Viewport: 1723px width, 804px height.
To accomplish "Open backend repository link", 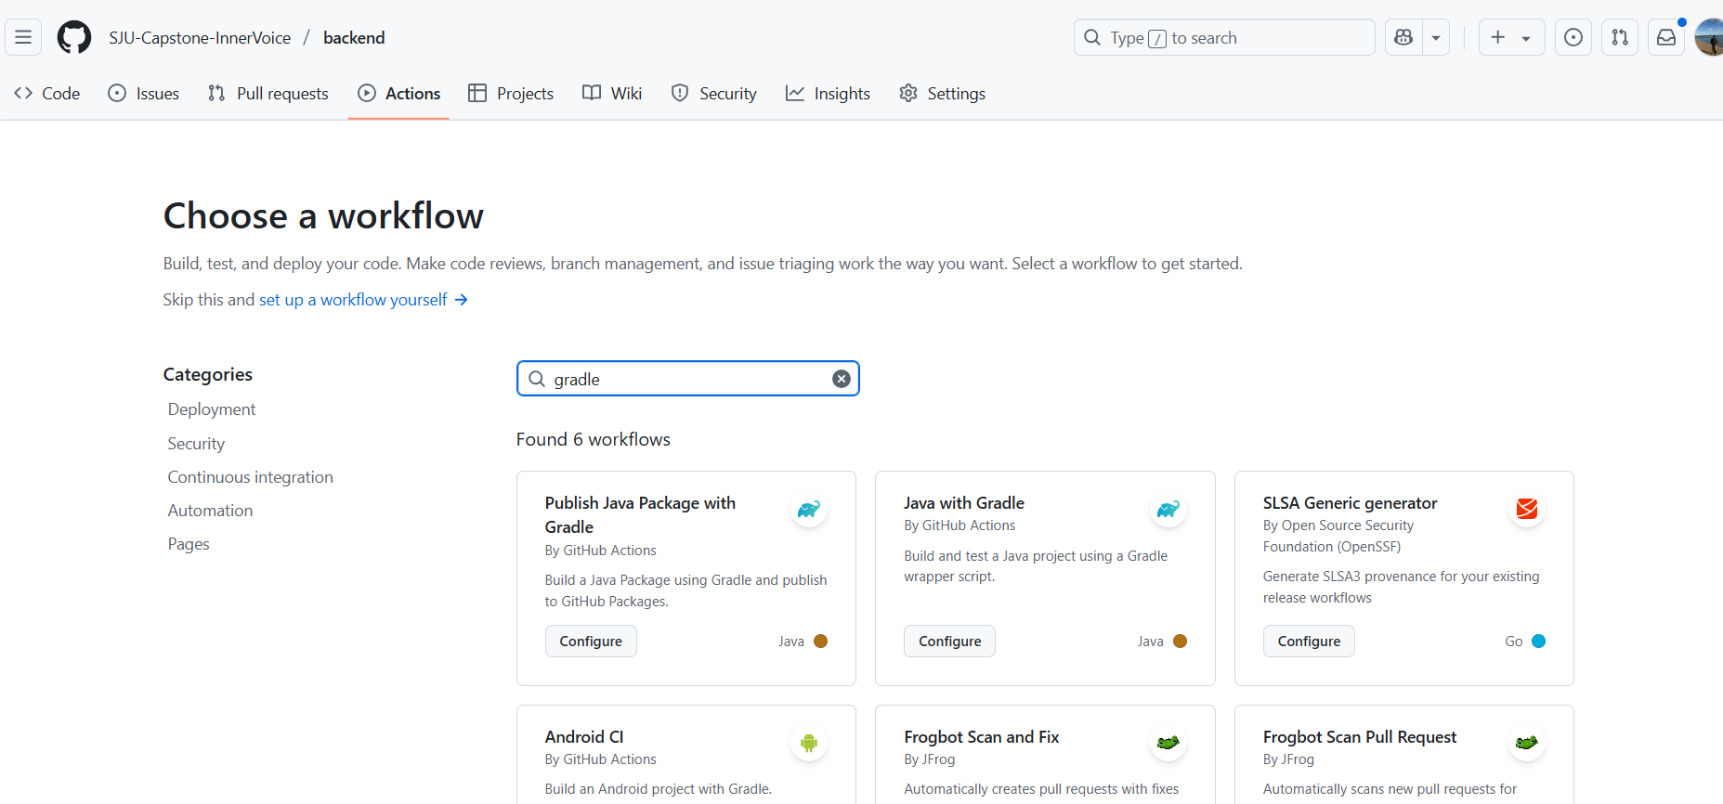I will (354, 38).
